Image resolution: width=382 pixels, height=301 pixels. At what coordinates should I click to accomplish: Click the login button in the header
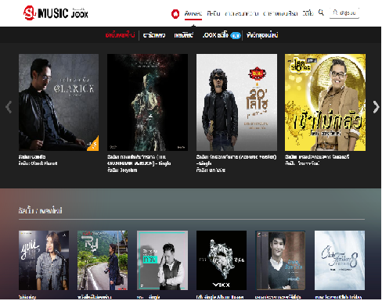(x=344, y=13)
